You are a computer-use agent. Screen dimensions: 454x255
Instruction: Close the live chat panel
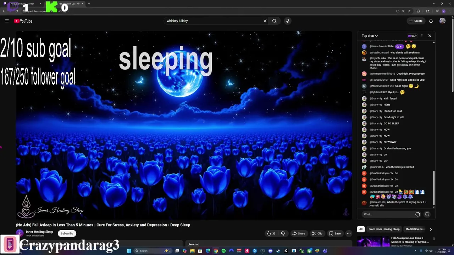pyautogui.click(x=430, y=36)
